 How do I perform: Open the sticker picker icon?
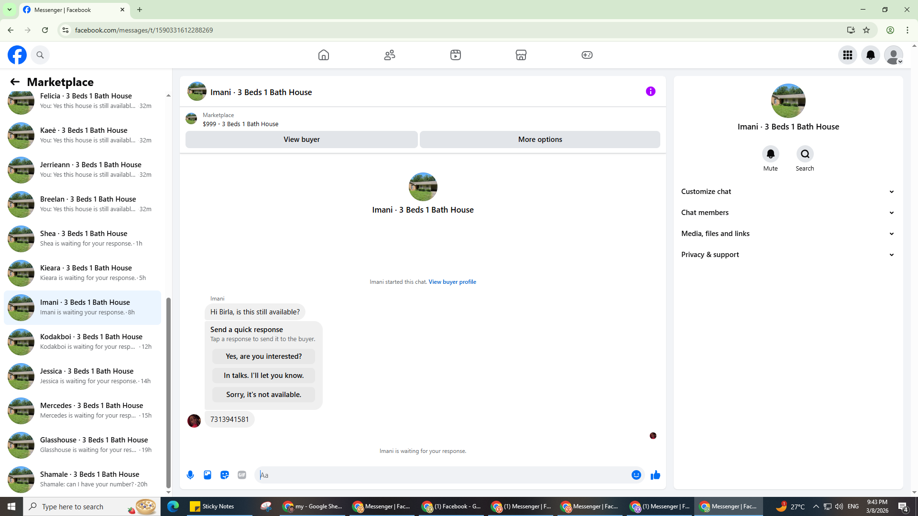225,475
